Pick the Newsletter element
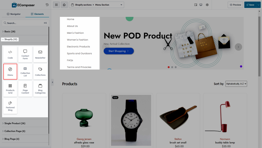Screen dimensions: 262x148 40,54
